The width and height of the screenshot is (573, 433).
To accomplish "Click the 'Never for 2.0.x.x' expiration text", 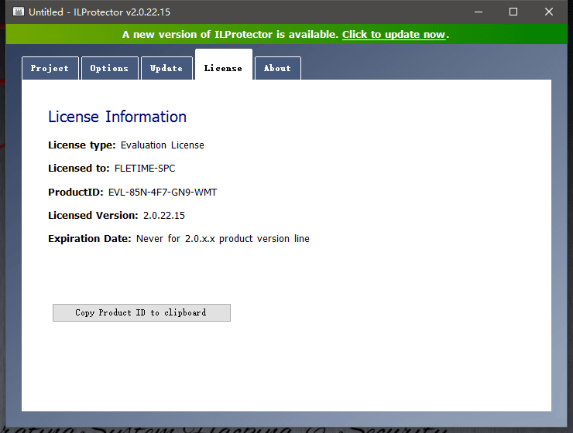I will point(223,239).
